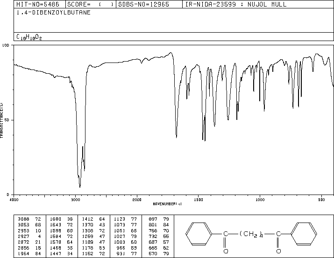Select the 1680 carbonyl peak entry
334x258 pixels.
pyautogui.click(x=61, y=219)
